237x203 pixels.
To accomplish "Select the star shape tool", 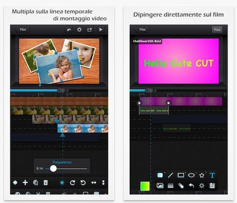I will (x=202, y=175).
